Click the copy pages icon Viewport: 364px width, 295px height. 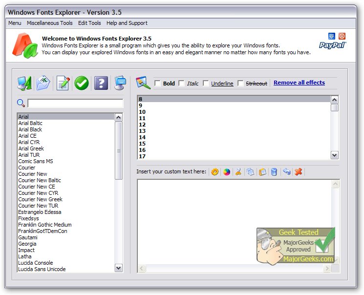click(x=250, y=172)
